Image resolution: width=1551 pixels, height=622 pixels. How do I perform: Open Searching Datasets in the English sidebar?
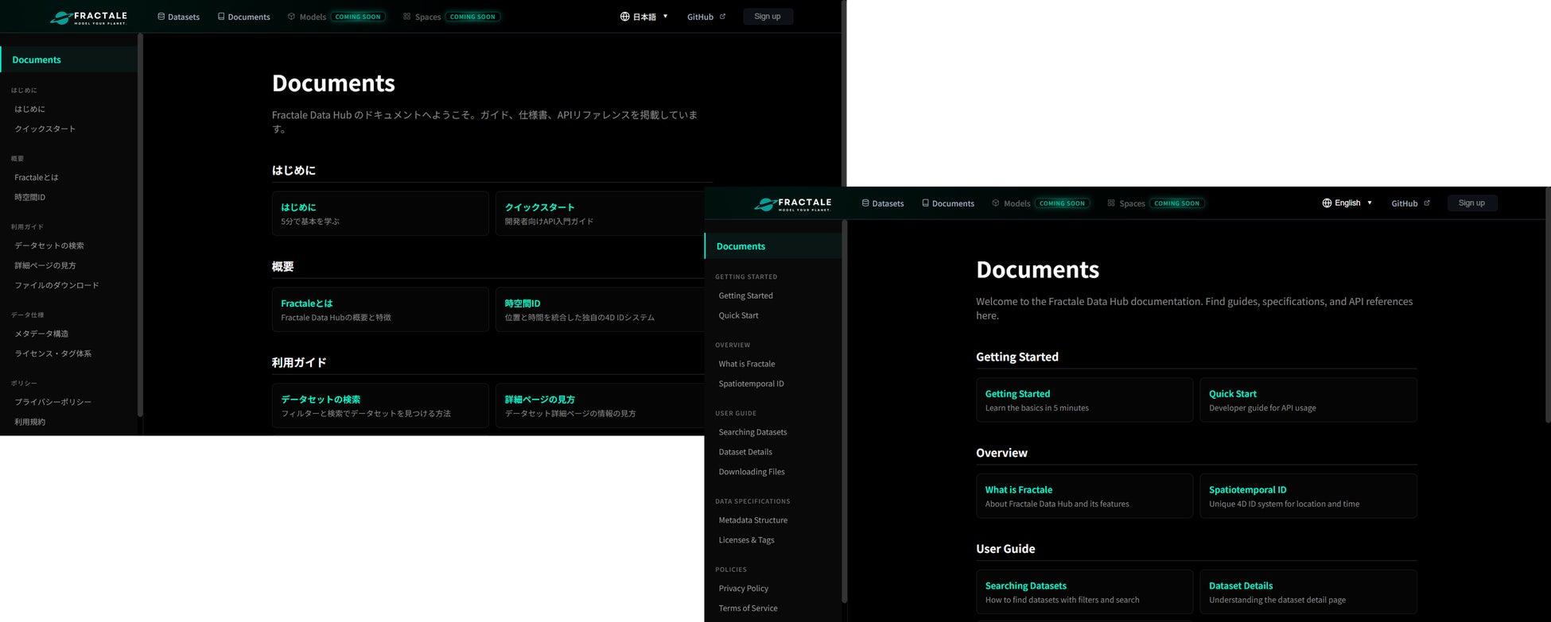pyautogui.click(x=753, y=432)
